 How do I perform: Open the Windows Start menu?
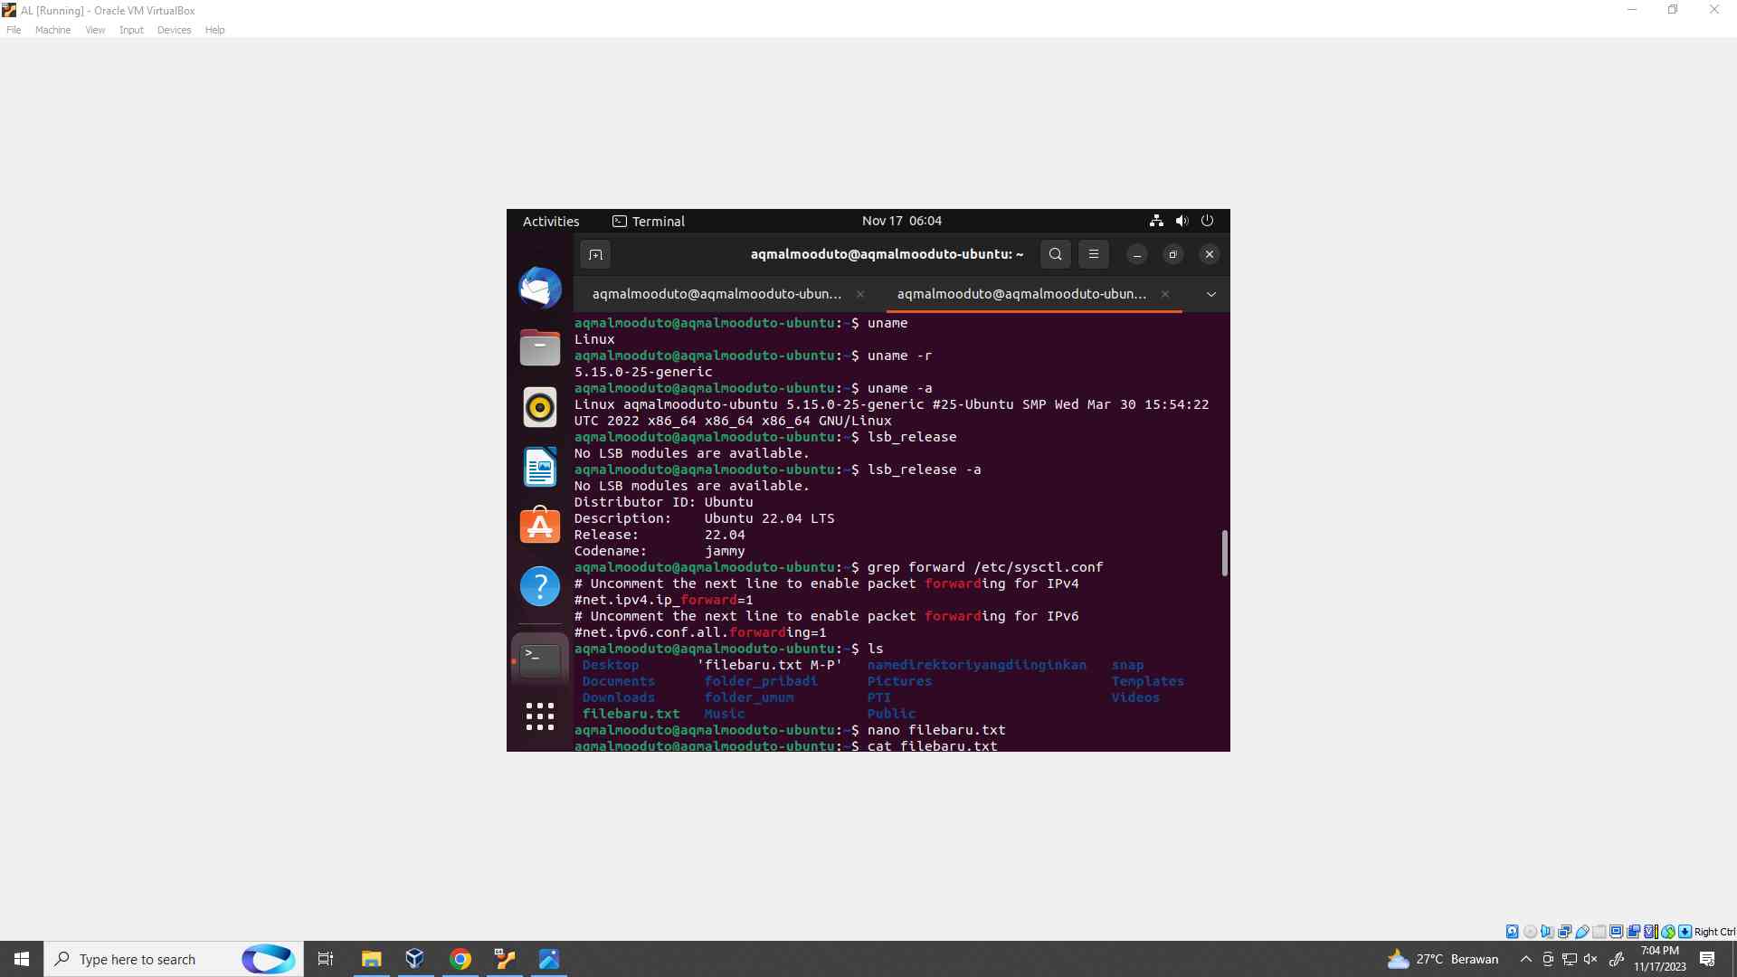22,959
